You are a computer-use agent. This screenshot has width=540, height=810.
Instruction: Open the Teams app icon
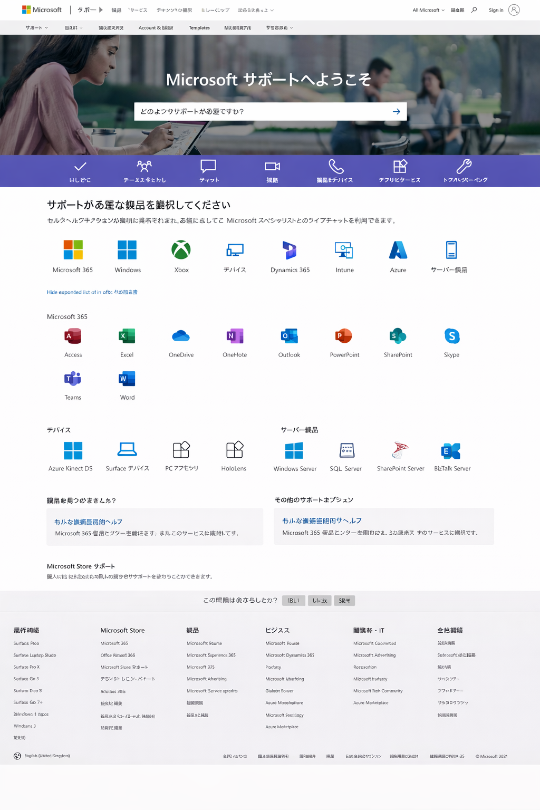73,379
